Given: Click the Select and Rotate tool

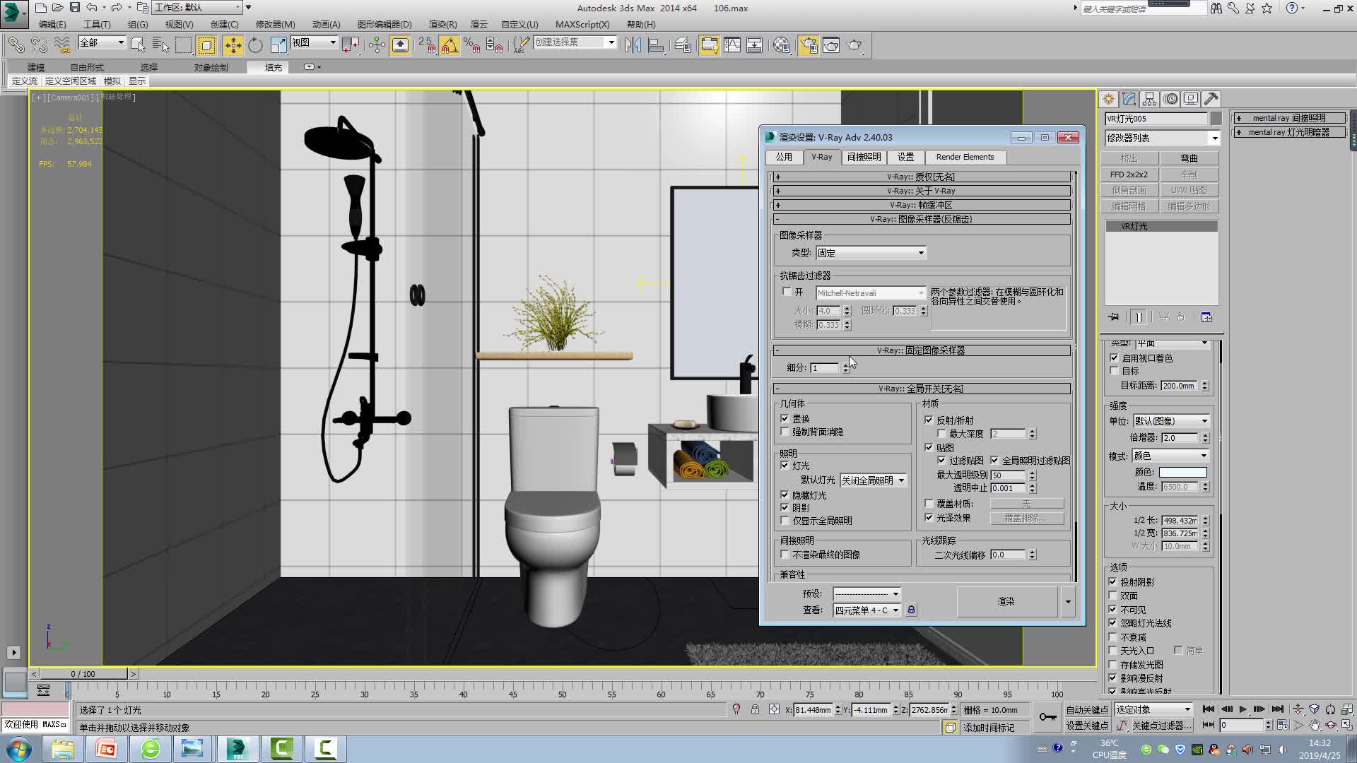Looking at the screenshot, I should [255, 45].
